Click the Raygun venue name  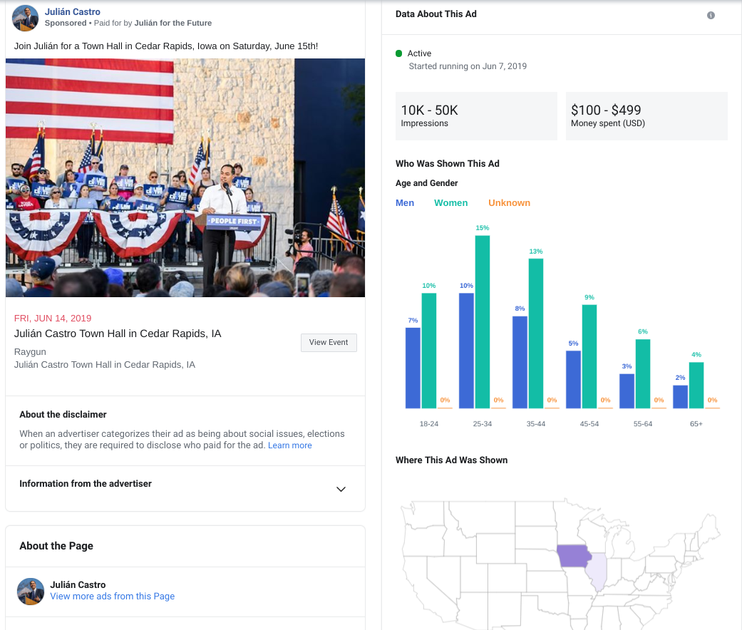click(x=30, y=352)
